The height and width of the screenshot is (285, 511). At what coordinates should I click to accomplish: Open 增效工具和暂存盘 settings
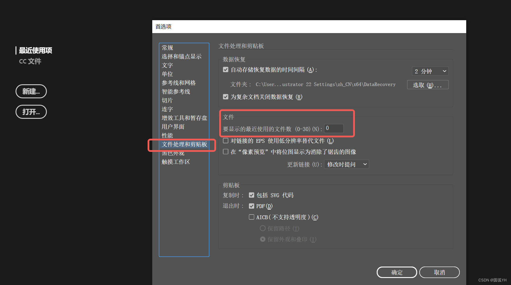[185, 118]
